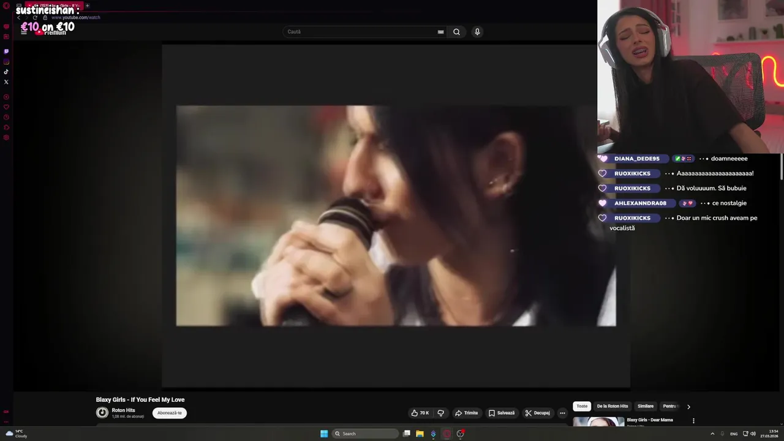784x441 pixels.
Task: Open browsing history clock in the sidebar
Action: (6, 117)
